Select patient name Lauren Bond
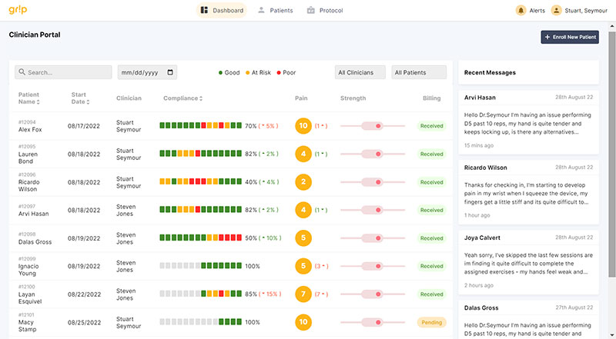 coord(28,158)
